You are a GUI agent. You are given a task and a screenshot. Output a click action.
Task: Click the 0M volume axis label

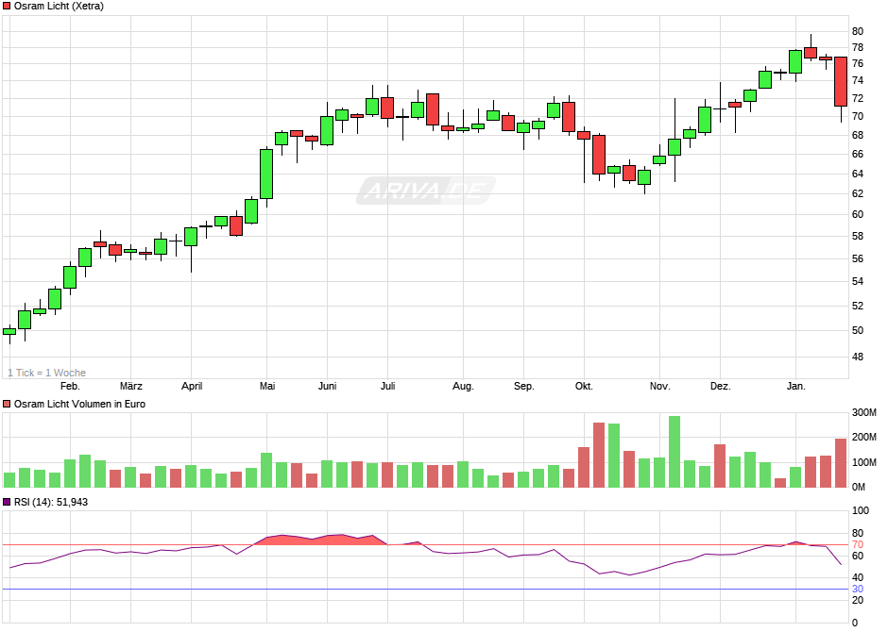pyautogui.click(x=859, y=487)
